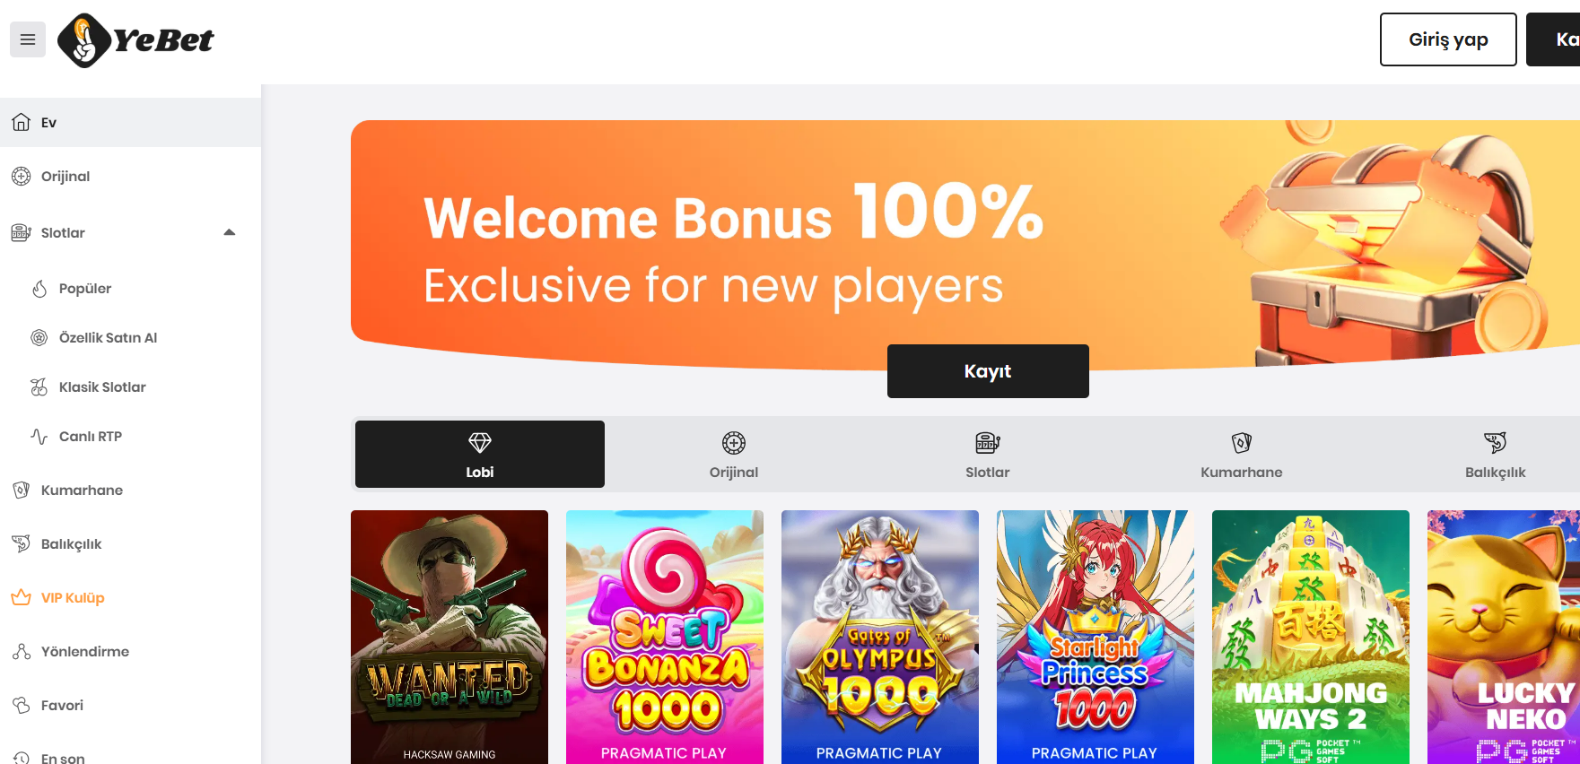The height and width of the screenshot is (764, 1580).
Task: Open Yönlendirme referral link
Action: (x=84, y=652)
